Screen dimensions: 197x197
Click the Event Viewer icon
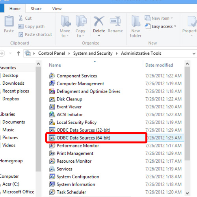point(52,107)
